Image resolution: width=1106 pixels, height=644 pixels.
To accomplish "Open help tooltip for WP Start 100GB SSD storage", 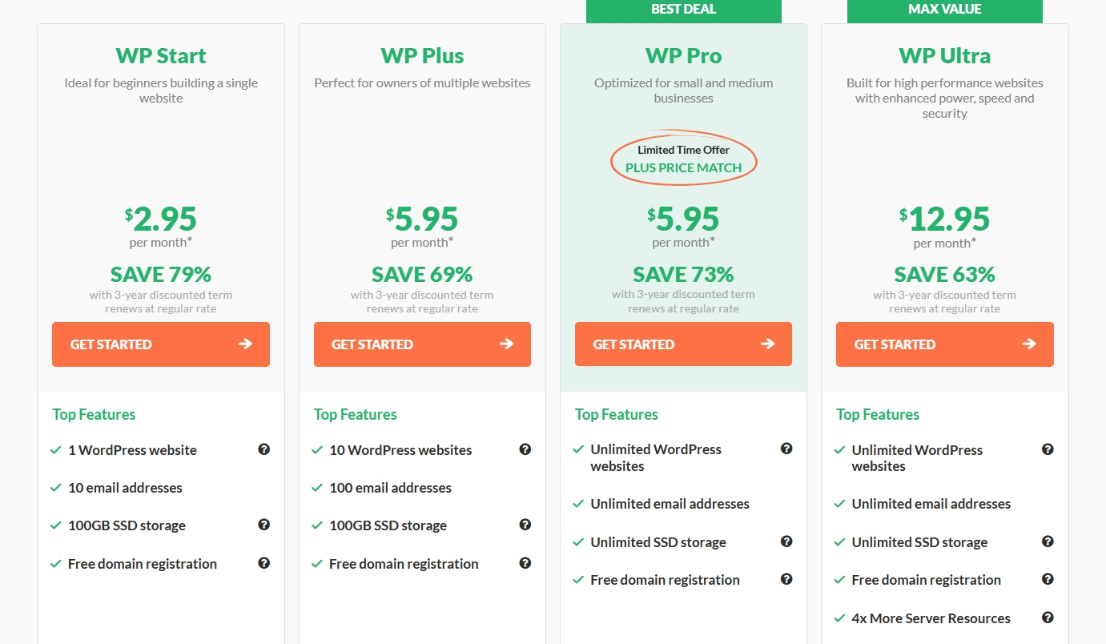I will pos(263,525).
